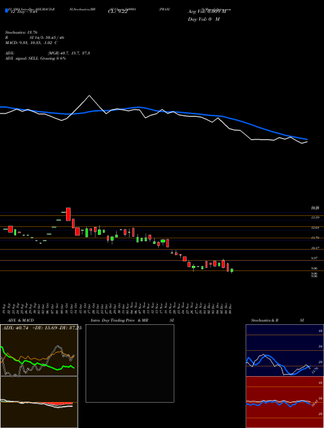Screen dimensions: 324x428
Task: Click the 'Avg Vol: 0.009 M' text
Action: point(207,12)
